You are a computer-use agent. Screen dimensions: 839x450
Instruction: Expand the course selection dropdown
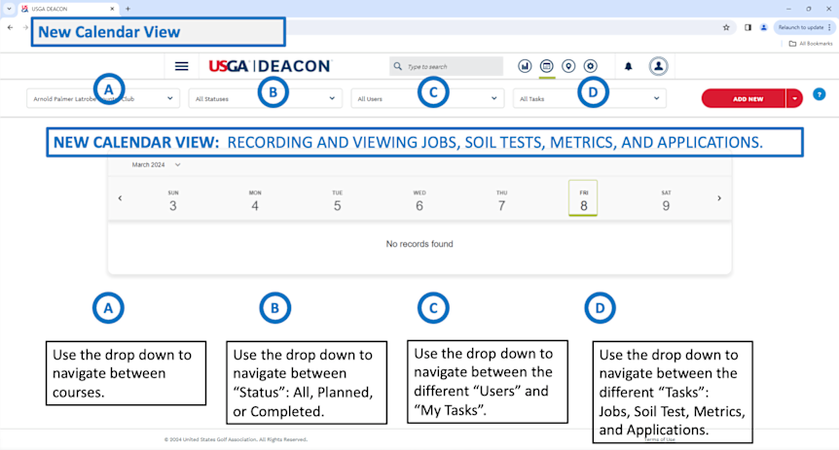[x=103, y=98]
